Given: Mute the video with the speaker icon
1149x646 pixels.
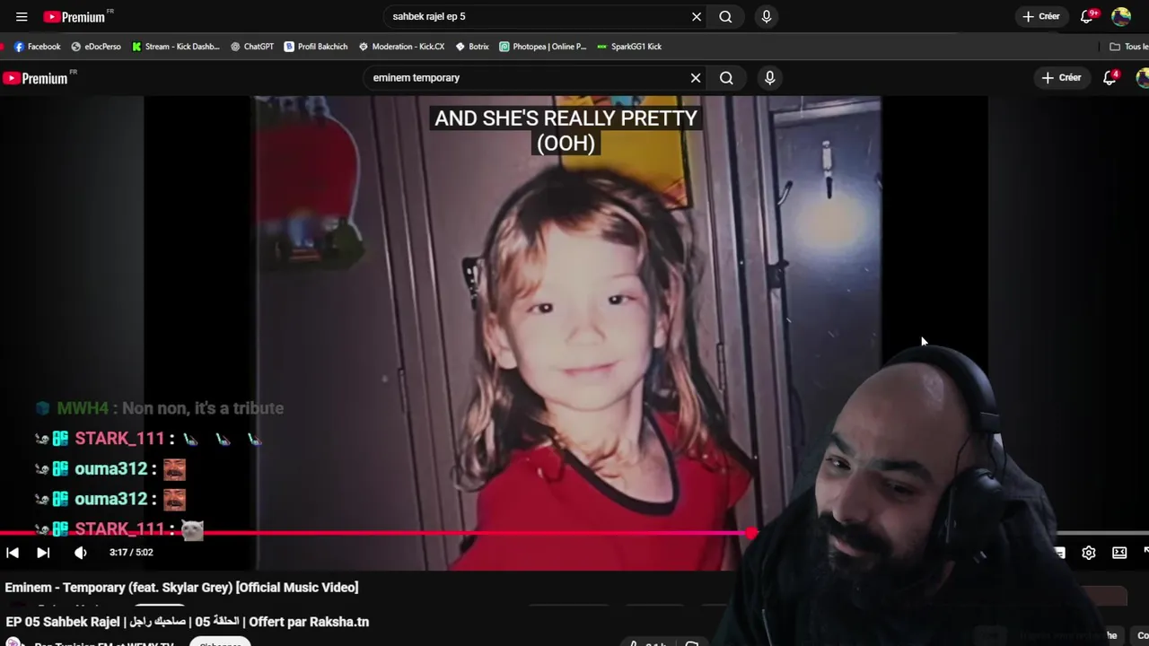Looking at the screenshot, I should pos(81,553).
